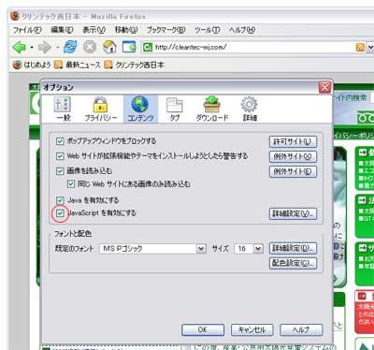Viewport: 374px width, 350px height.
Task: Click the URL address field
Action: pyautogui.click(x=253, y=47)
